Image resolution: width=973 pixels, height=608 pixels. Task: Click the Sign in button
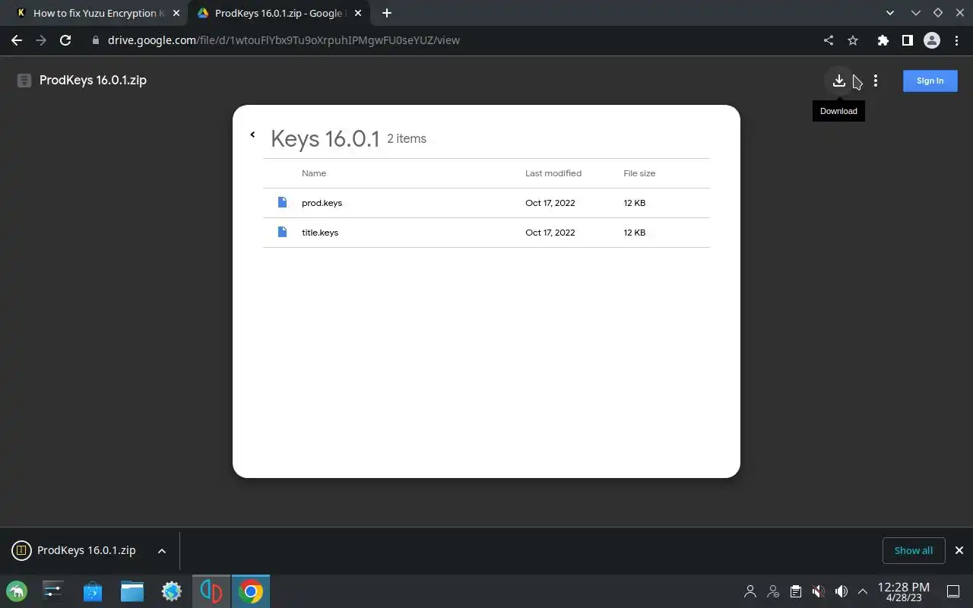930,81
